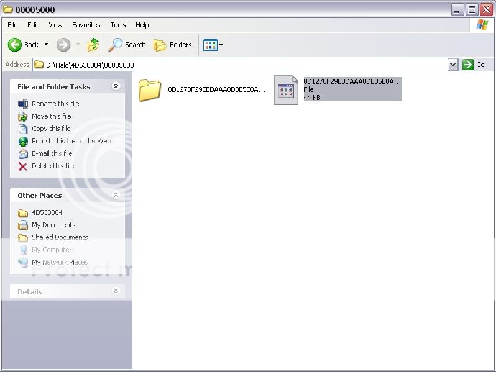Image resolution: width=496 pixels, height=372 pixels.
Task: Click Delete this file link
Action: tap(53, 166)
